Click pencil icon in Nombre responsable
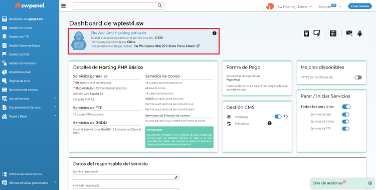 (x=176, y=177)
